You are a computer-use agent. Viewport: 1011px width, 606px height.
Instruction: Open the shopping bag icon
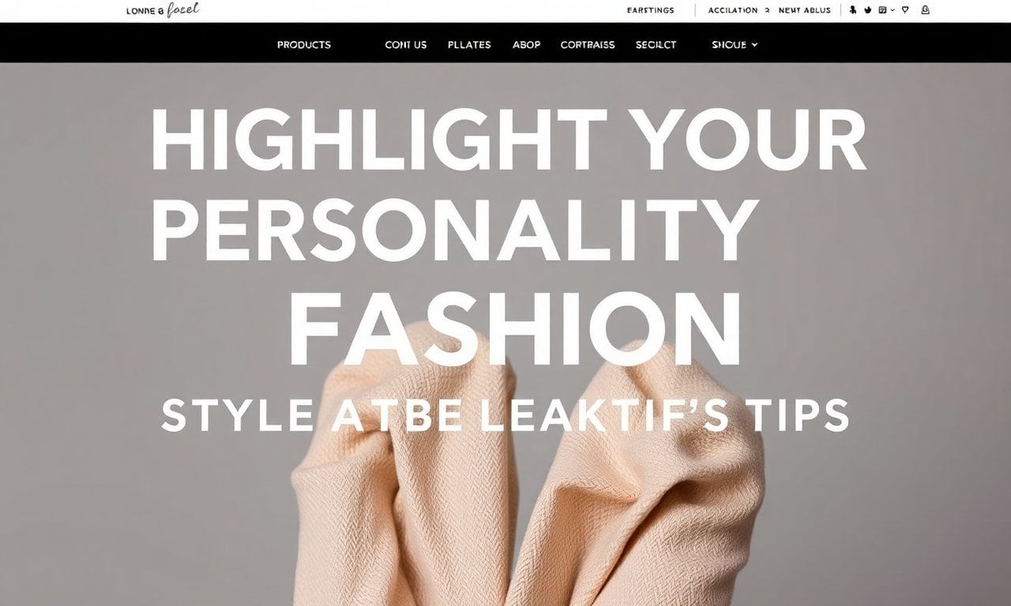coord(926,10)
